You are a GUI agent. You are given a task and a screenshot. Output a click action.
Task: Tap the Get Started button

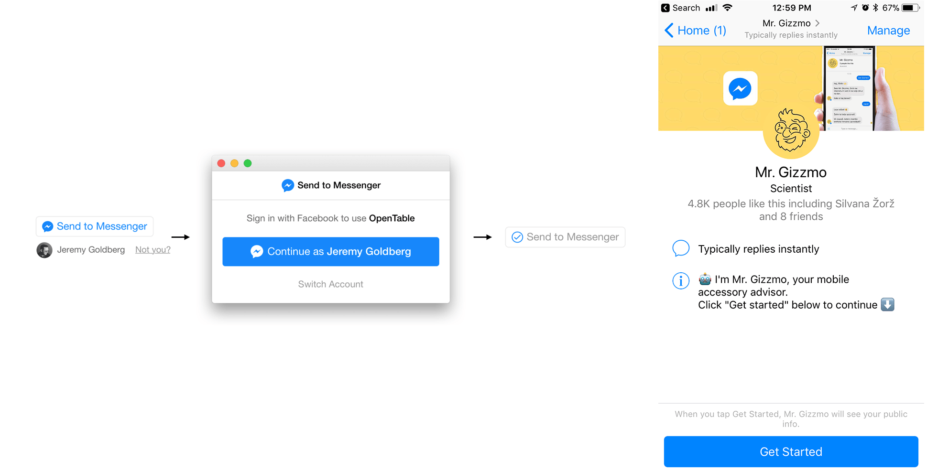click(x=791, y=451)
